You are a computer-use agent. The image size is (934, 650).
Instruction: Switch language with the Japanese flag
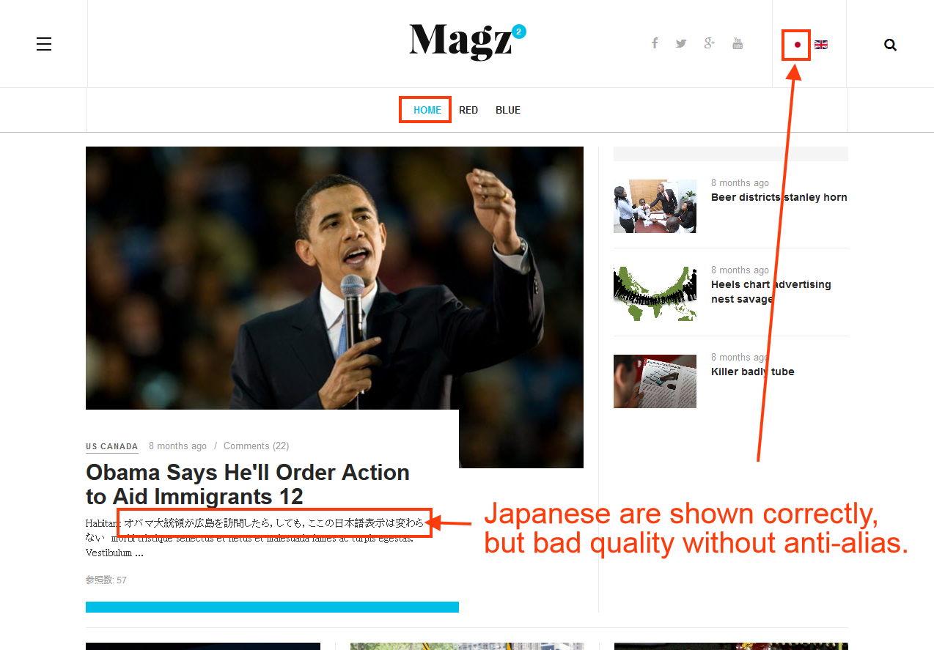click(798, 45)
